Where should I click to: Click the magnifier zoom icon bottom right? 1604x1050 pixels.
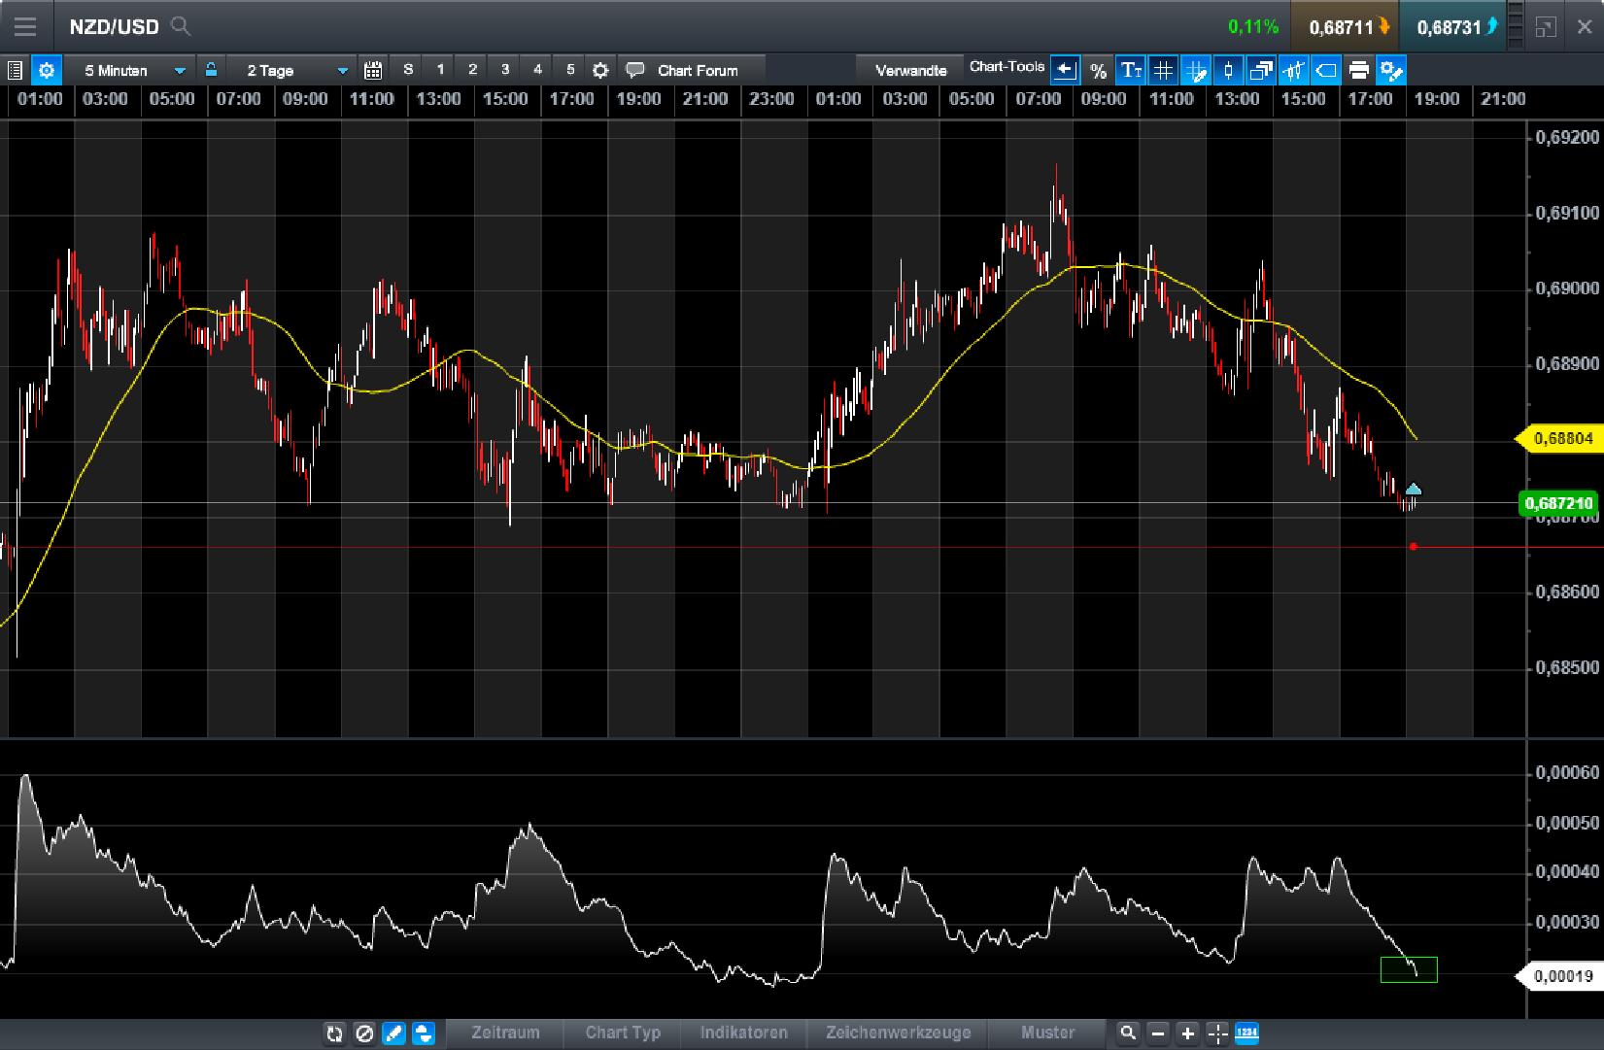click(x=1128, y=1033)
